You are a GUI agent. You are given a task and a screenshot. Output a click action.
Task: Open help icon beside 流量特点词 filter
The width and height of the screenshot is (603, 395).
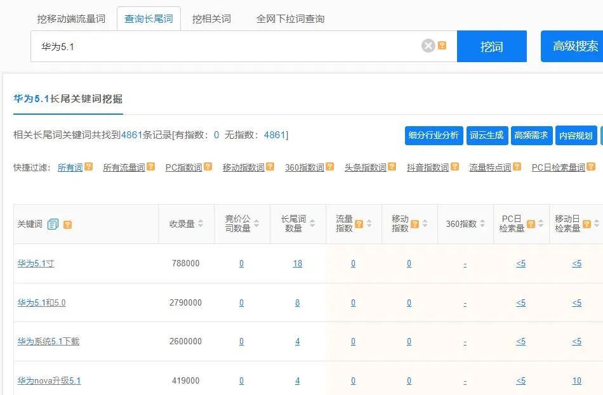coord(517,166)
